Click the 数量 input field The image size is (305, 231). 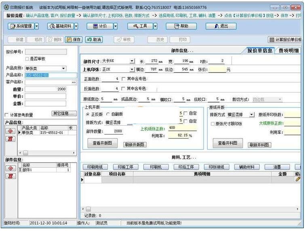point(44,89)
